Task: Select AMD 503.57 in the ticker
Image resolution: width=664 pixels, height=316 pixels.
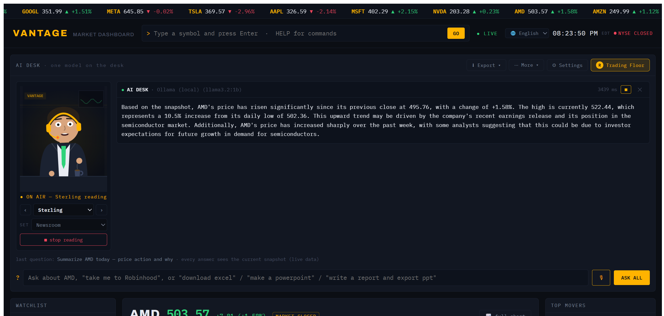Action: coord(546,12)
